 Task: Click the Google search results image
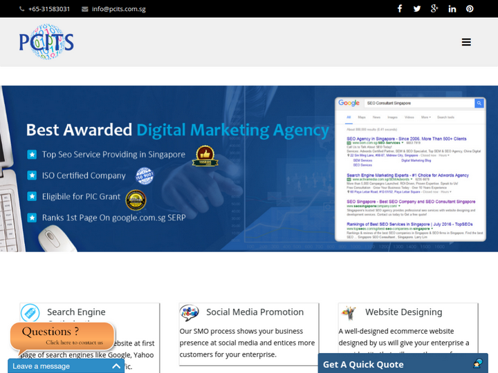click(410, 169)
